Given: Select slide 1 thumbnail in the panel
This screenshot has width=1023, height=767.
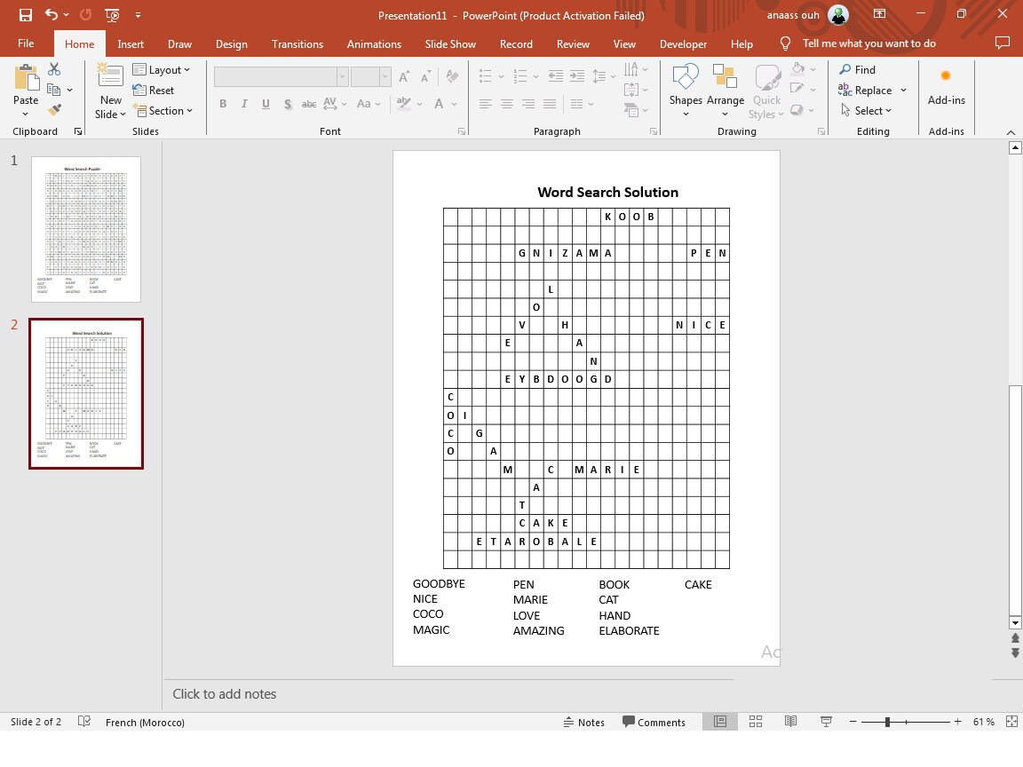Looking at the screenshot, I should coord(85,228).
